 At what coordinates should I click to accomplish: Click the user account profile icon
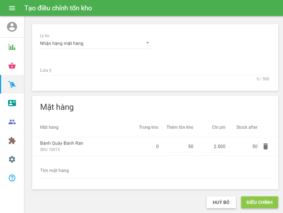[12, 27]
